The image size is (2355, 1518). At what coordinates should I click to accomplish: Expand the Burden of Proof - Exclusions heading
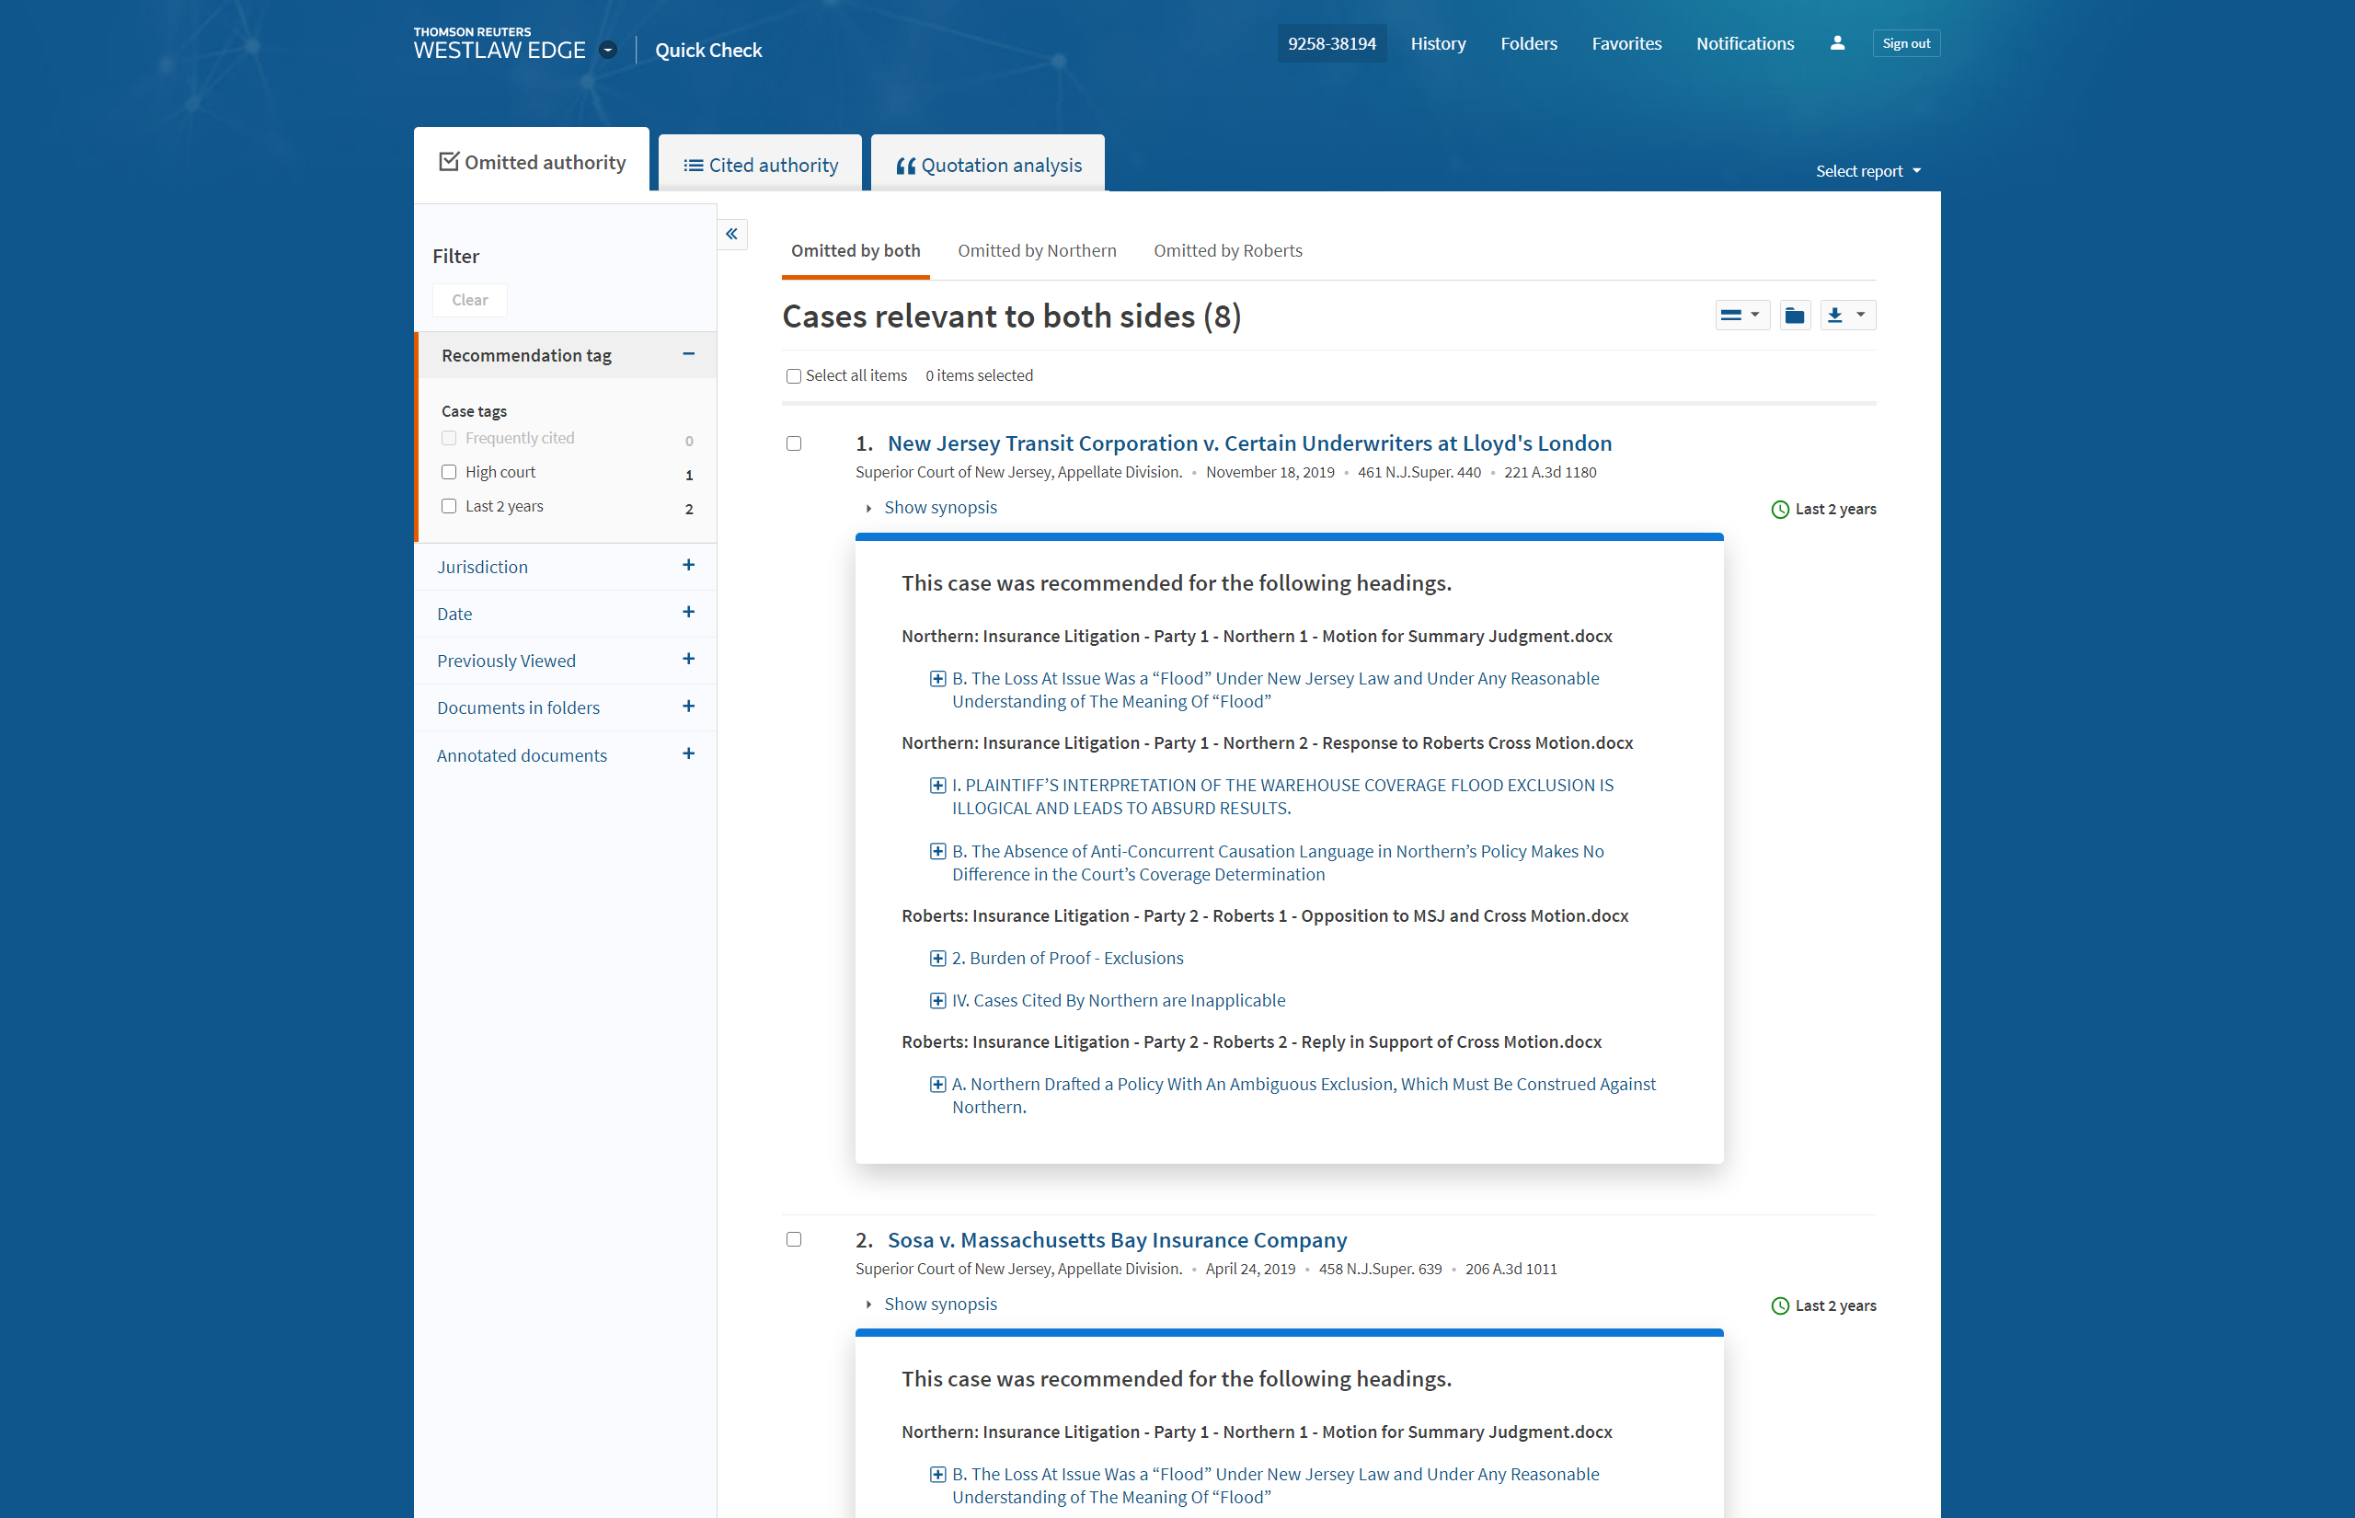[938, 958]
